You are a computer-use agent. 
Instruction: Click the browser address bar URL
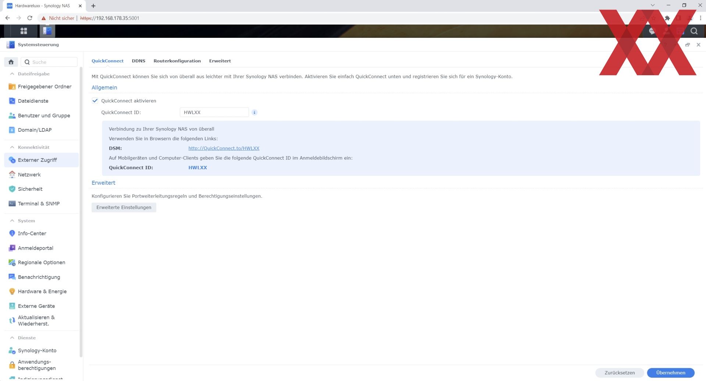tap(110, 18)
